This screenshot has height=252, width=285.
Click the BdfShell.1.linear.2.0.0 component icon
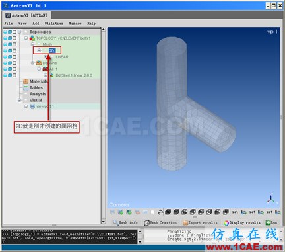coord(51,75)
